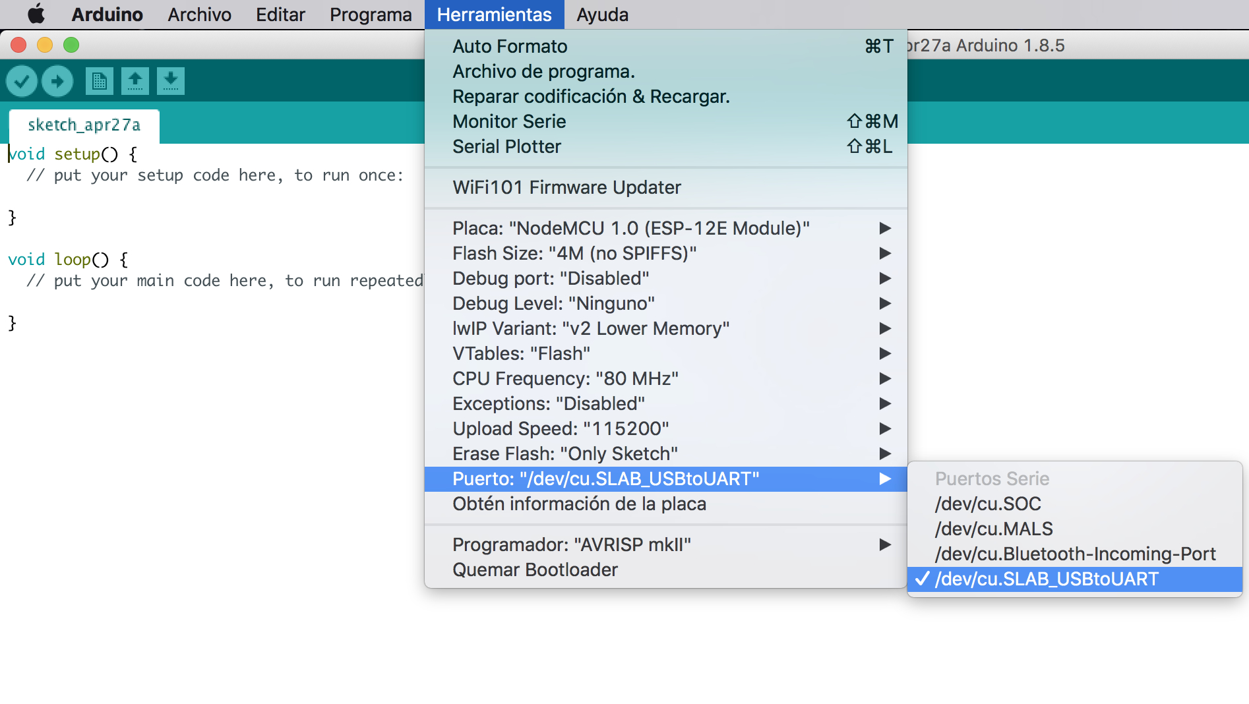The image size is (1249, 704).
Task: Select checked port /dev/cu.SLAB_USBtoUART
Action: (1075, 579)
